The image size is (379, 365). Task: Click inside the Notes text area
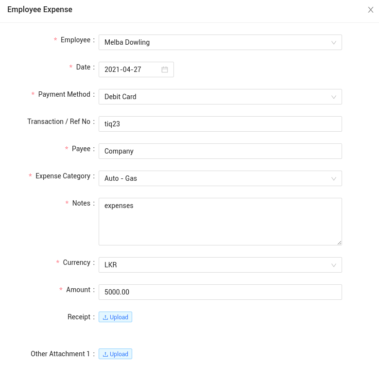point(220,222)
